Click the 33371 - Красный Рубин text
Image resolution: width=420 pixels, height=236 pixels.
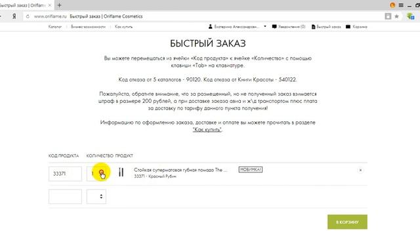click(155, 176)
